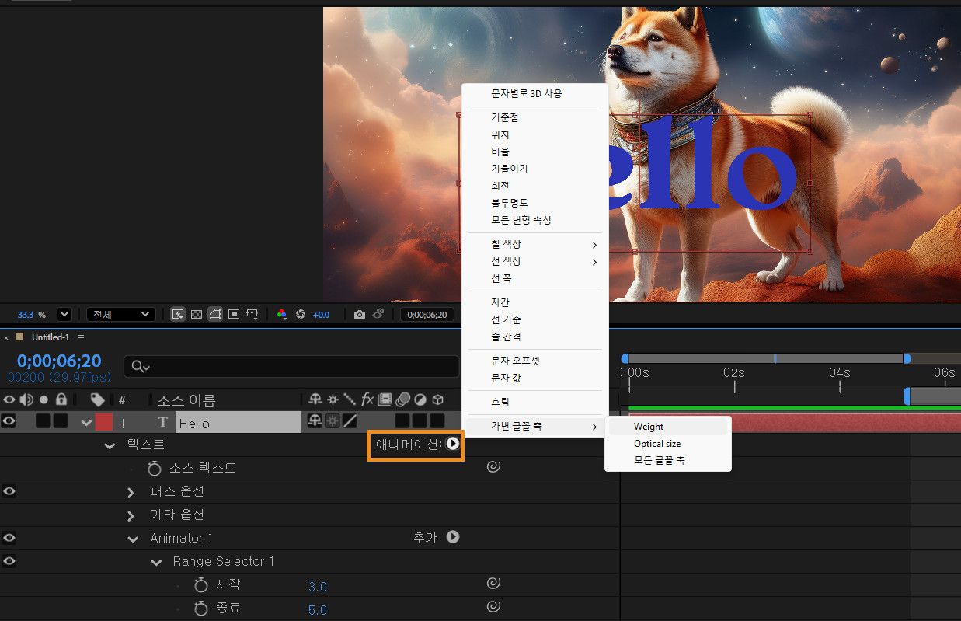This screenshot has width=961, height=621.
Task: Take snapshot with camera icon
Action: 360,314
